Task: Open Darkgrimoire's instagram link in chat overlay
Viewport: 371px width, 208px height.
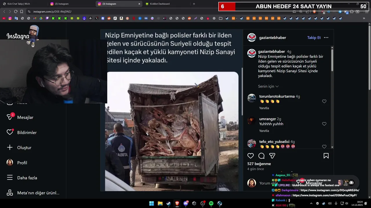Action: (x=330, y=190)
